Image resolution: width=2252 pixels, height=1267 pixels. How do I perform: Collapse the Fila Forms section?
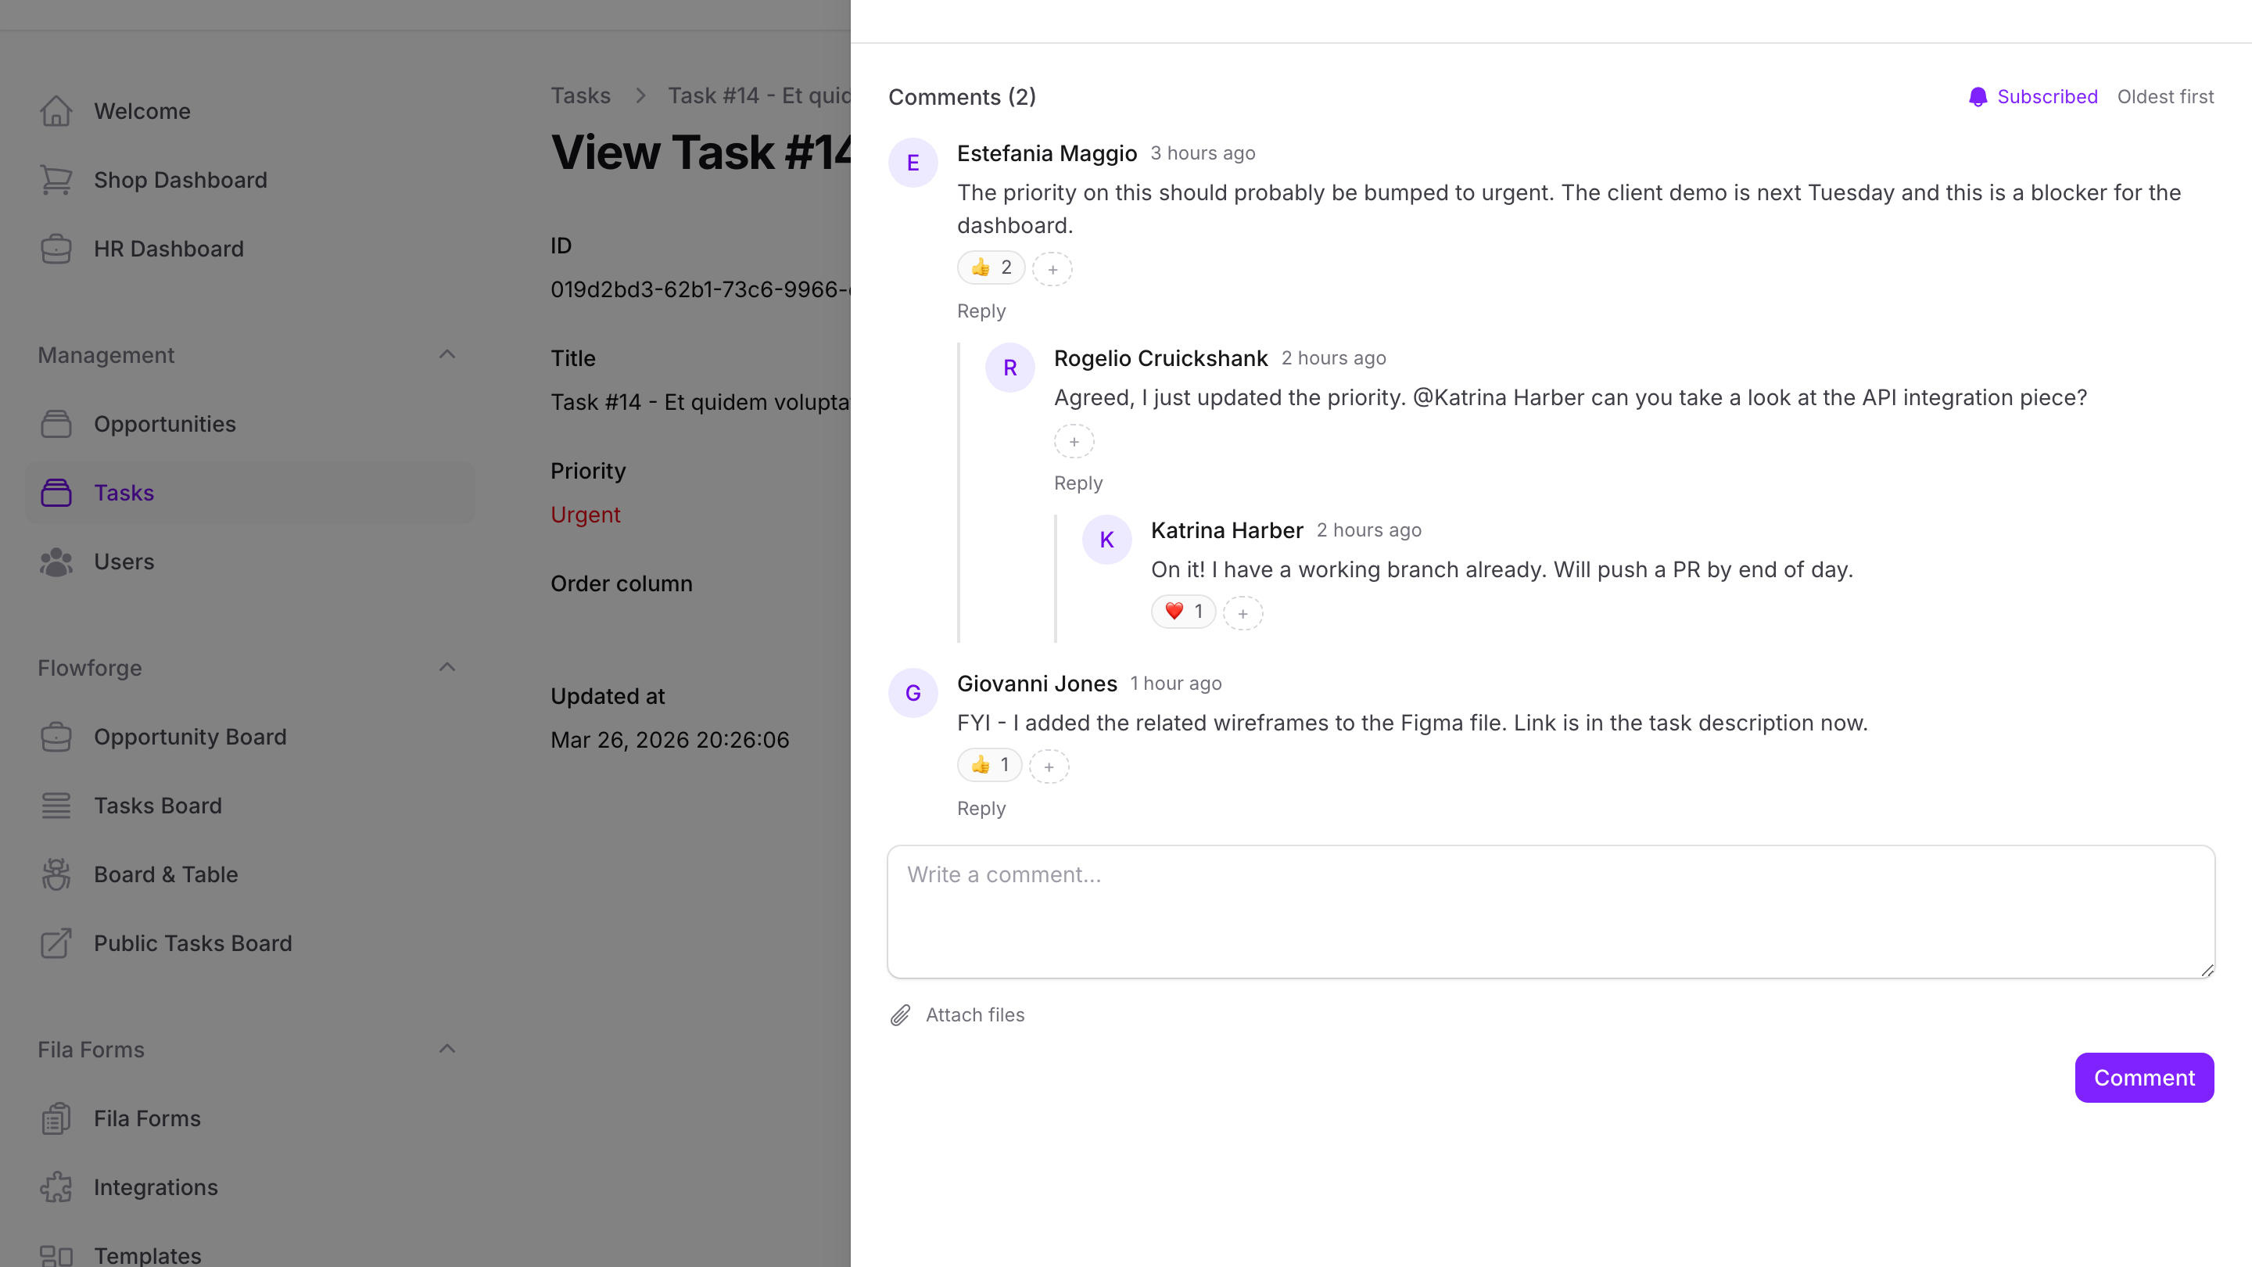[x=447, y=1050]
